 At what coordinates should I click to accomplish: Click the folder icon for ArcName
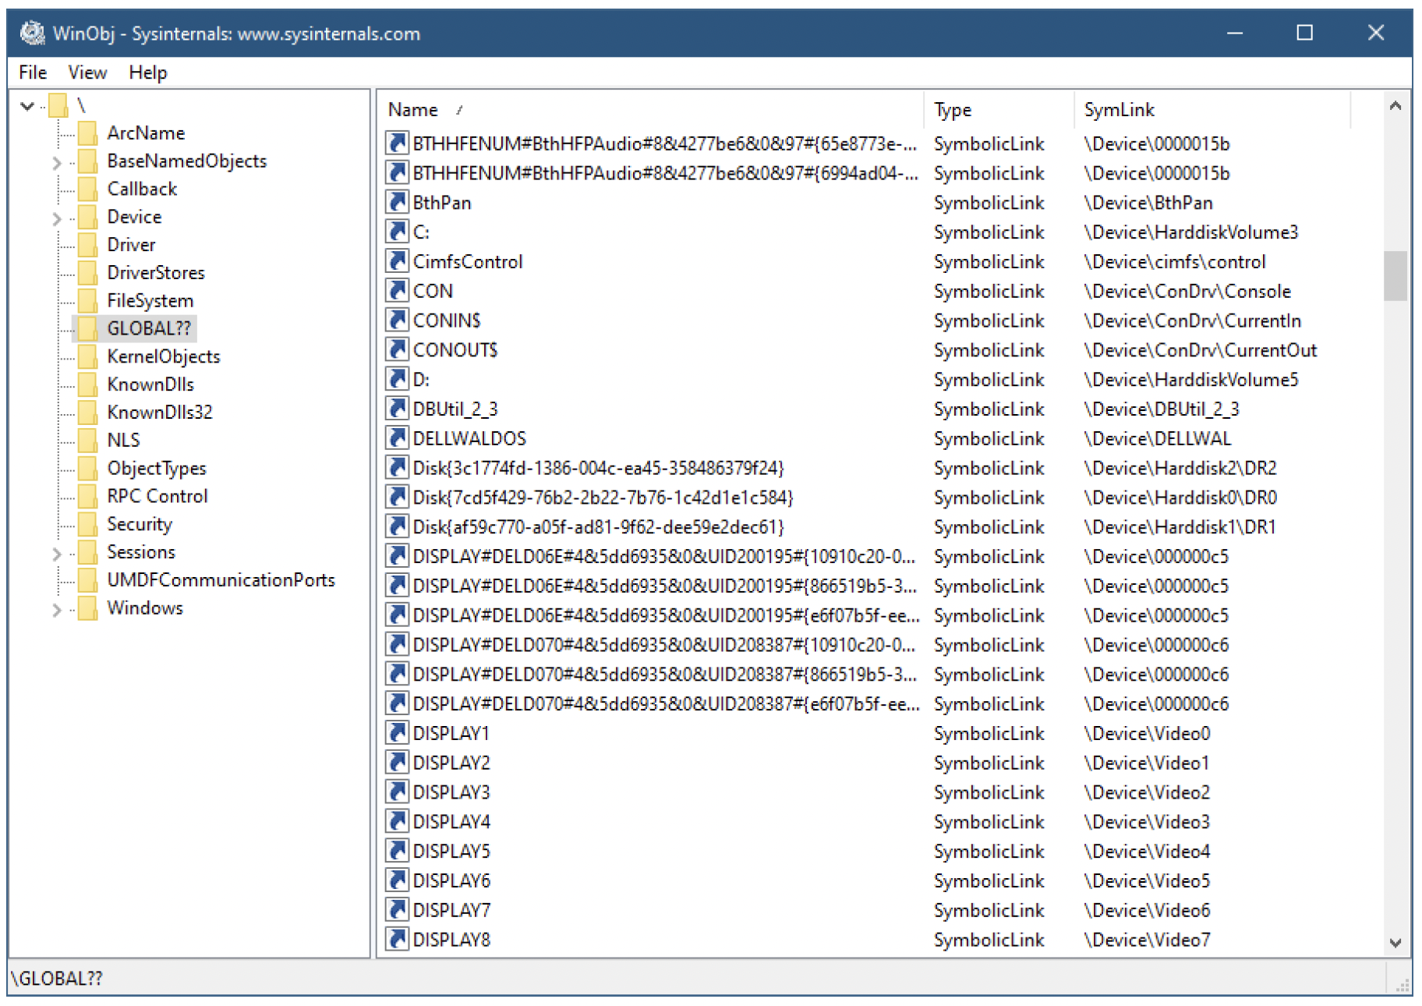[x=87, y=133]
